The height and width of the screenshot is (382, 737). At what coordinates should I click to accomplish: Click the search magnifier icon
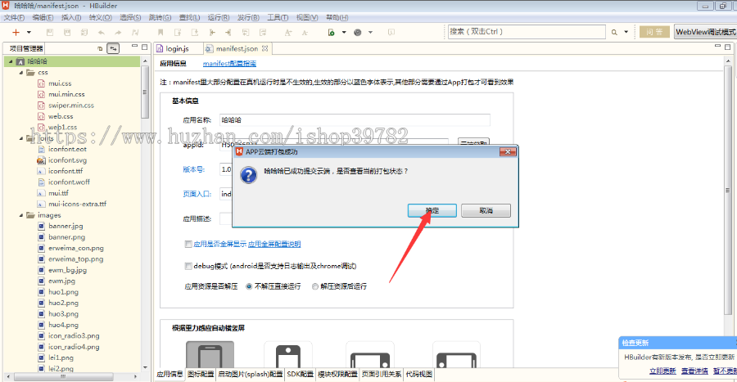tap(614, 33)
